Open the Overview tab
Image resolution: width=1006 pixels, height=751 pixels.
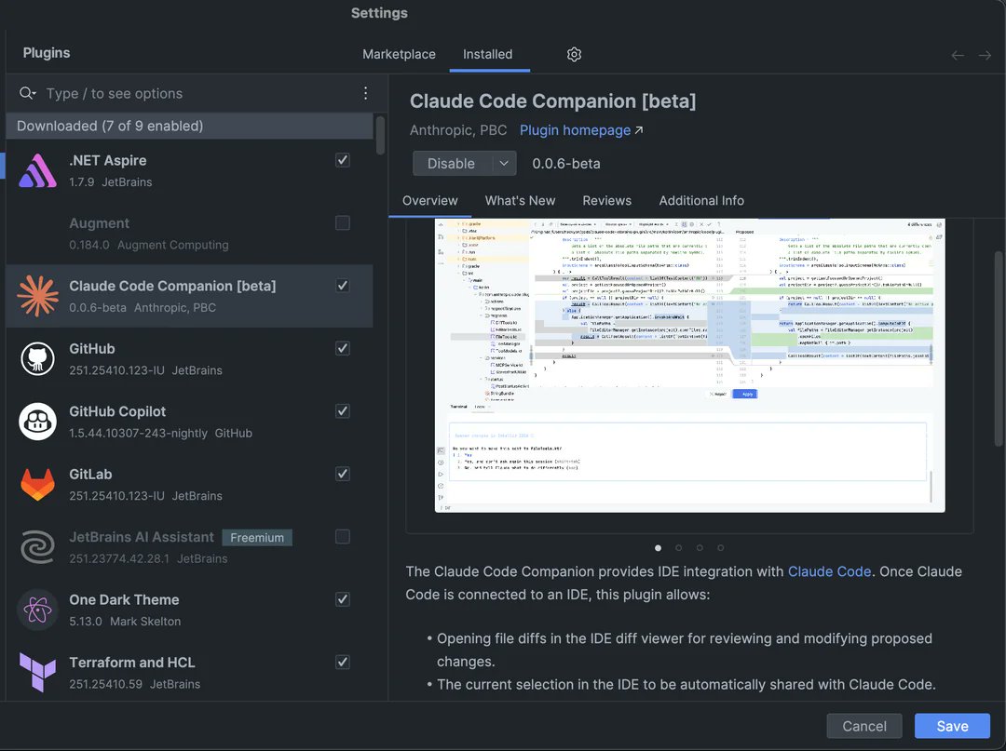click(429, 201)
